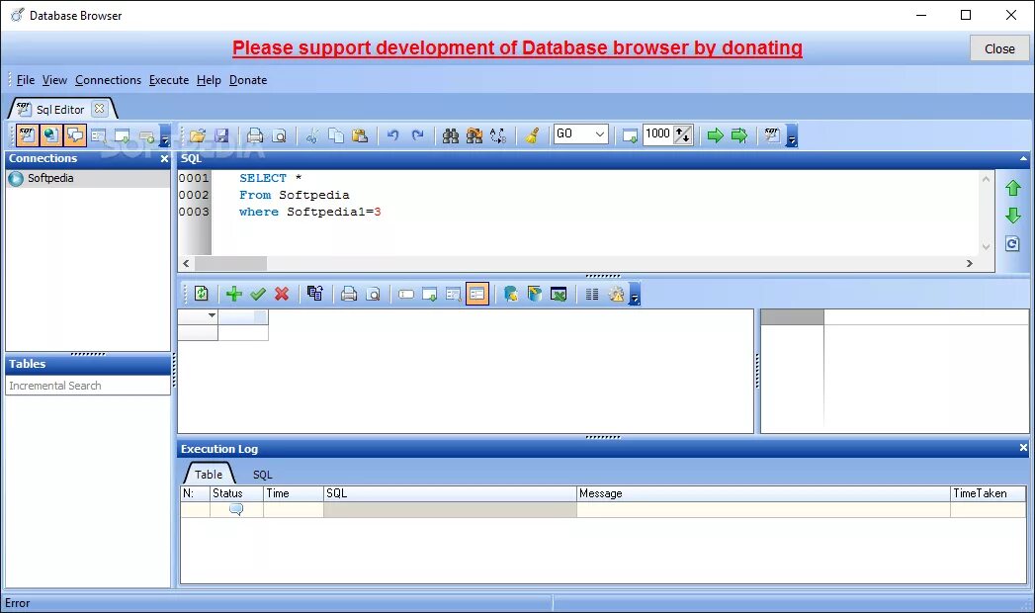
Task: Execute the SQL with the green arrow
Action: (715, 135)
